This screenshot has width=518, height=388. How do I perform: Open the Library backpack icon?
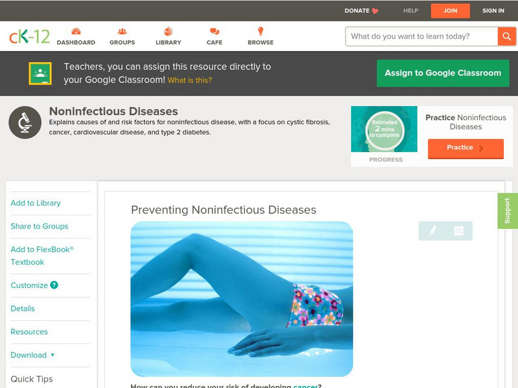point(168,32)
